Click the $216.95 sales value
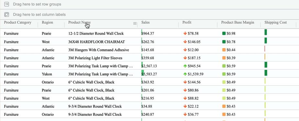 tap(148, 98)
